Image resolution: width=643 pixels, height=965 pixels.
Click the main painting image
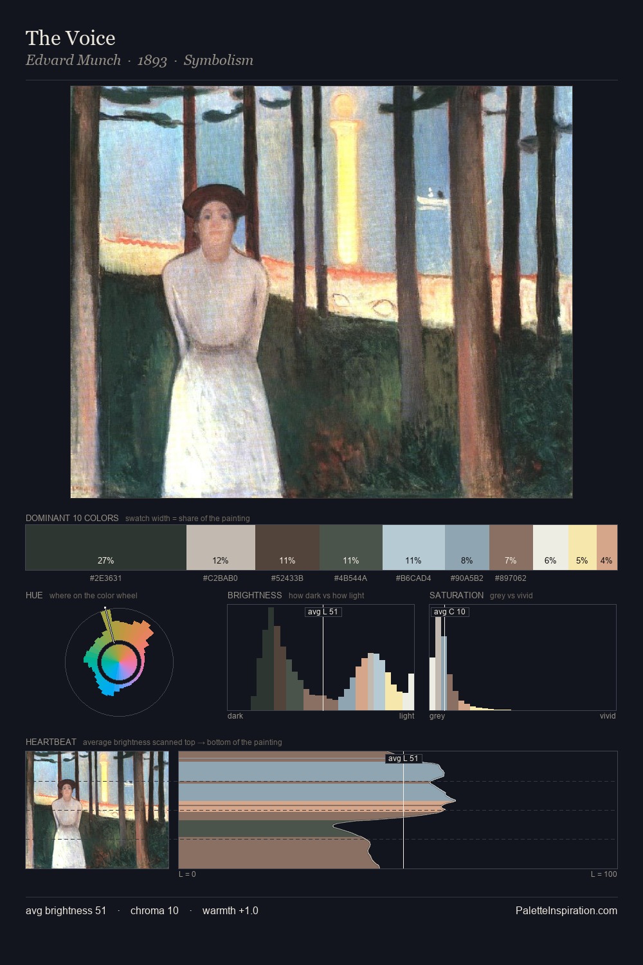click(321, 292)
